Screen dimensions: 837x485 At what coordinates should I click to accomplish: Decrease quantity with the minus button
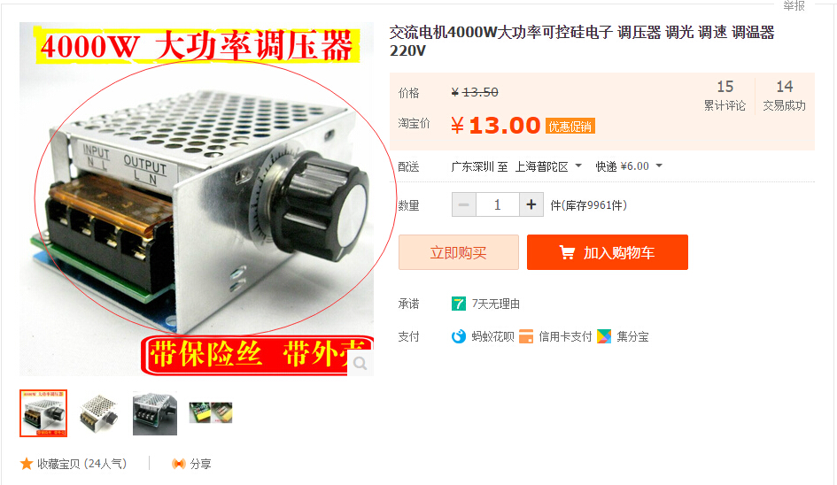click(x=464, y=204)
